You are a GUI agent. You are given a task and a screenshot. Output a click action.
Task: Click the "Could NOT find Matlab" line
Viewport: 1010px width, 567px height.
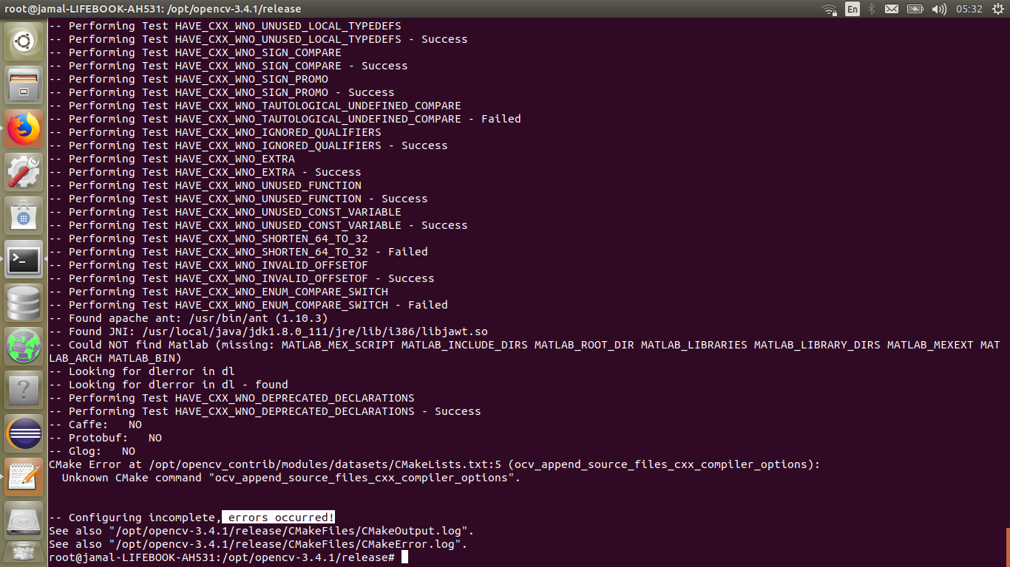pyautogui.click(x=524, y=345)
